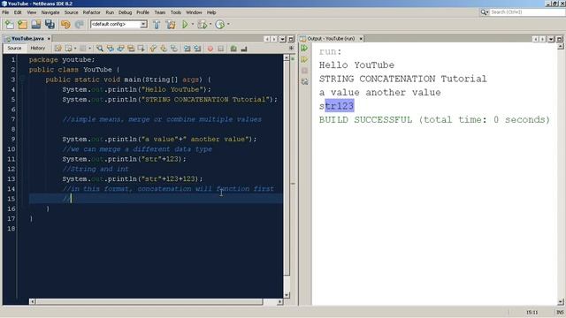
Task: Start Macro Recording with red circle
Action: pos(210,49)
